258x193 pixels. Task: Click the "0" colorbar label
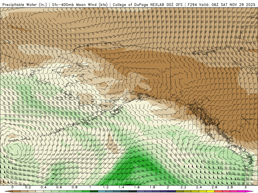13,187
